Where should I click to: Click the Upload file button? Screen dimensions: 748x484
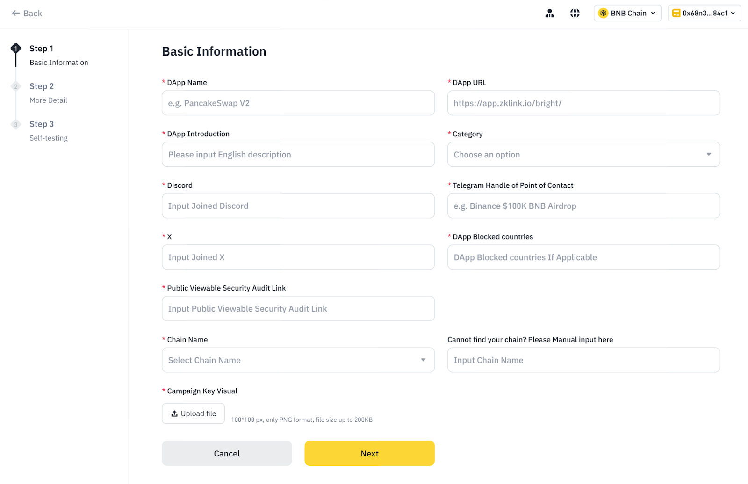click(x=193, y=413)
